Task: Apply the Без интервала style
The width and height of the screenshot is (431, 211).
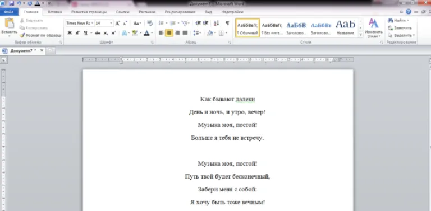Action: pos(272,28)
